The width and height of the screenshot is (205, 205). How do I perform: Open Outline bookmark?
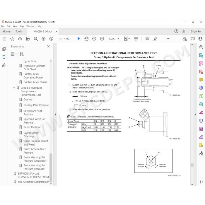(28, 100)
